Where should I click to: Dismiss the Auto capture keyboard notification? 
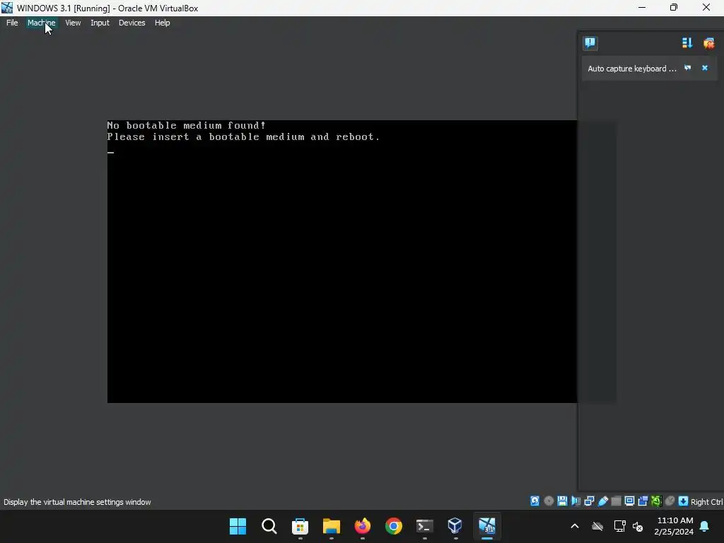705,68
